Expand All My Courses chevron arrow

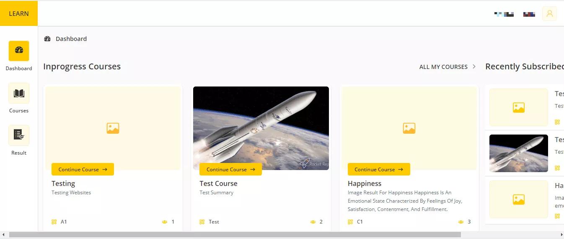tap(474, 67)
